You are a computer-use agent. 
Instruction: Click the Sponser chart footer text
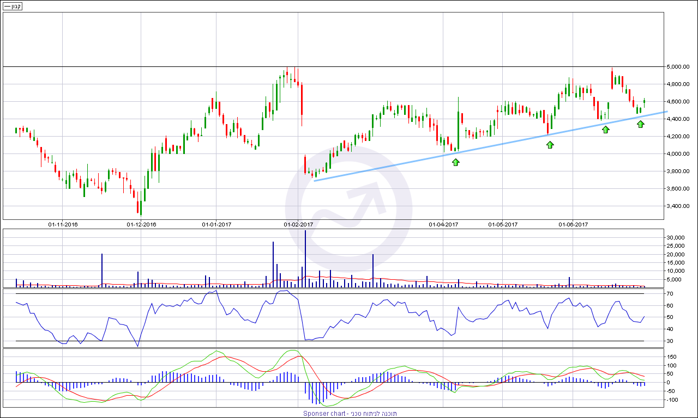pyautogui.click(x=350, y=414)
